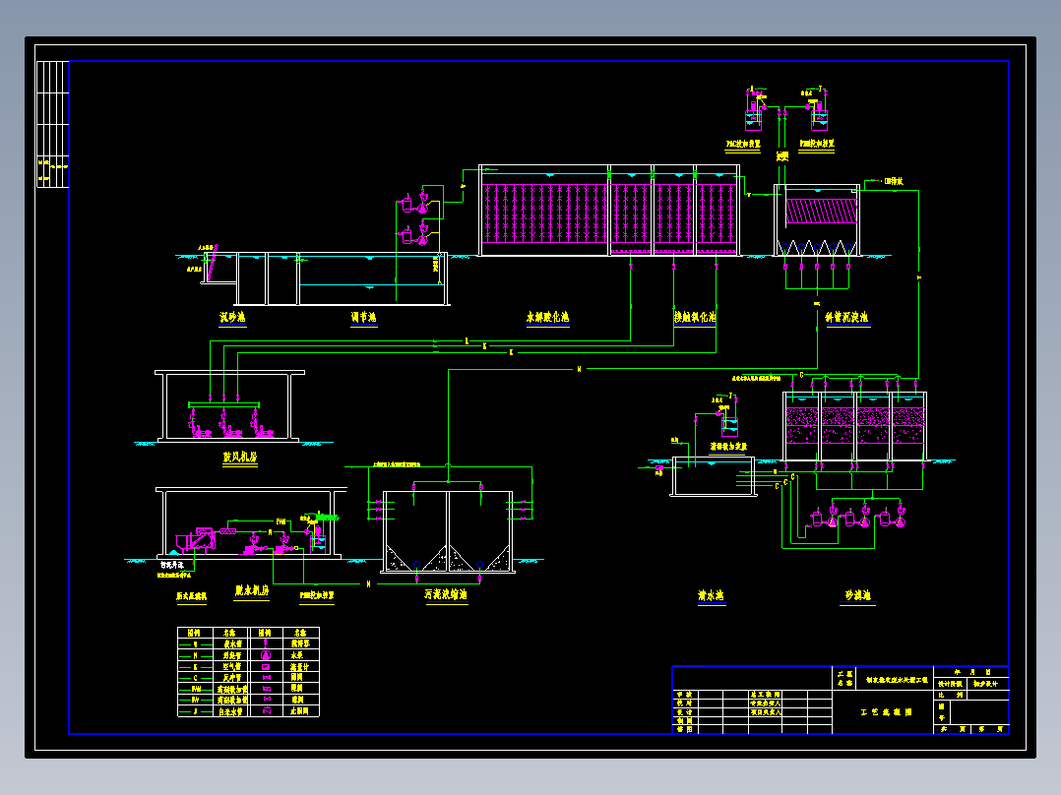The image size is (1061, 795).
Task: Select the 污泥浓缩池 label text
Action: click(x=446, y=594)
